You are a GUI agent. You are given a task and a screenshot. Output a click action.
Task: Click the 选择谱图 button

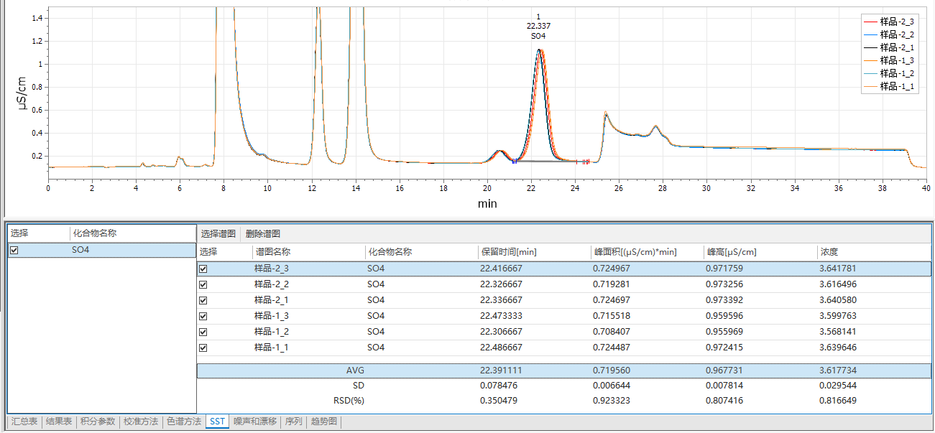click(218, 233)
